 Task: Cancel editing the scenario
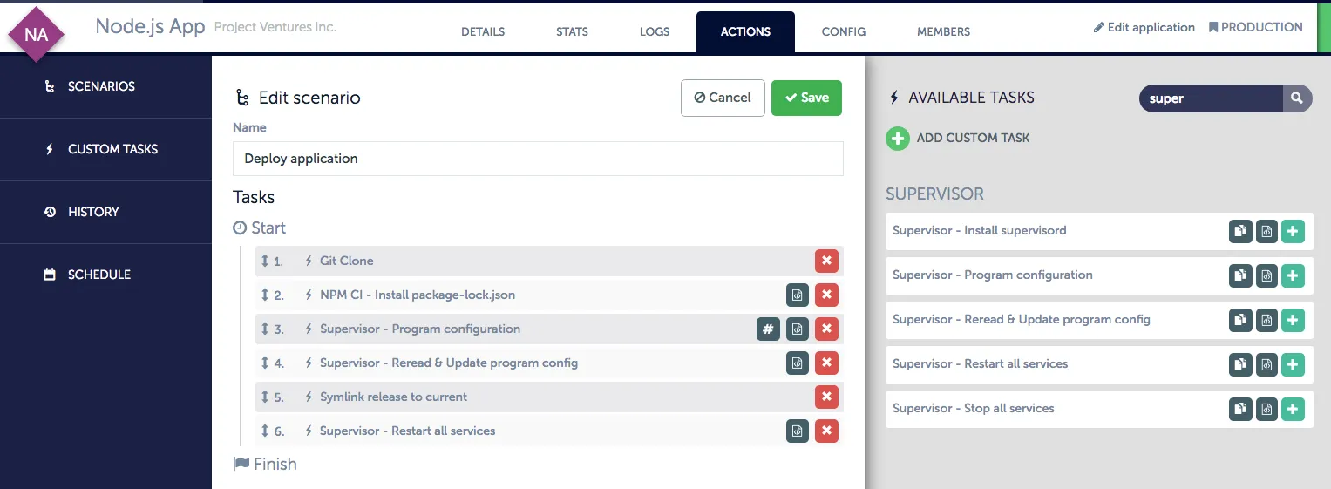722,98
